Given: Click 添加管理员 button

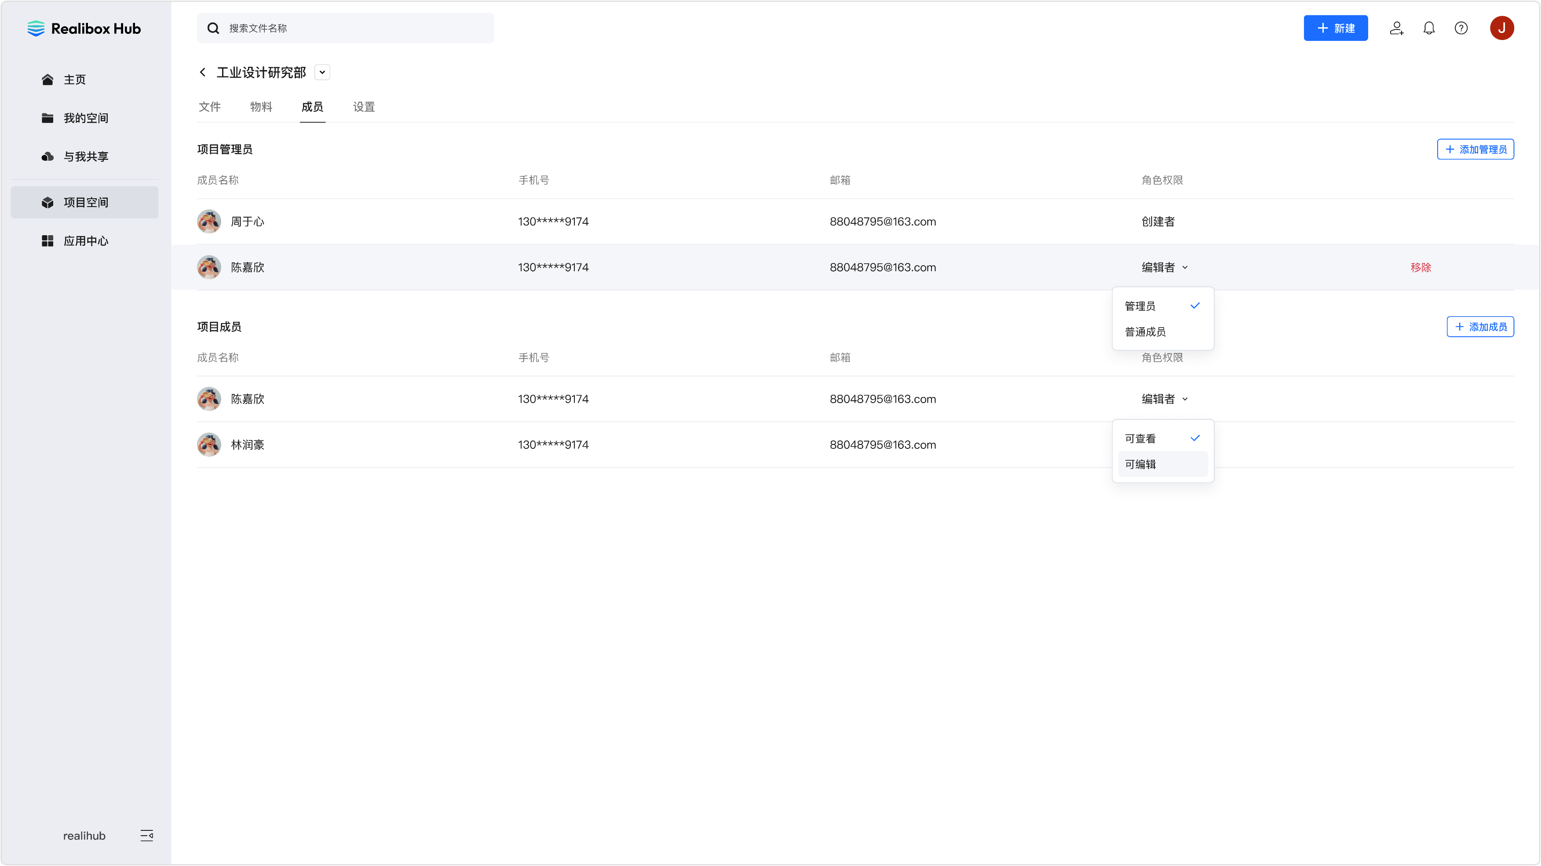Looking at the screenshot, I should (1475, 149).
